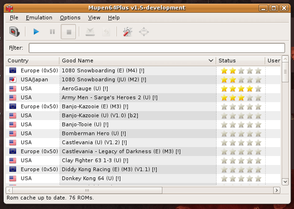294x209 pixels.
Task: Click the Country column header
Action: coord(32,61)
